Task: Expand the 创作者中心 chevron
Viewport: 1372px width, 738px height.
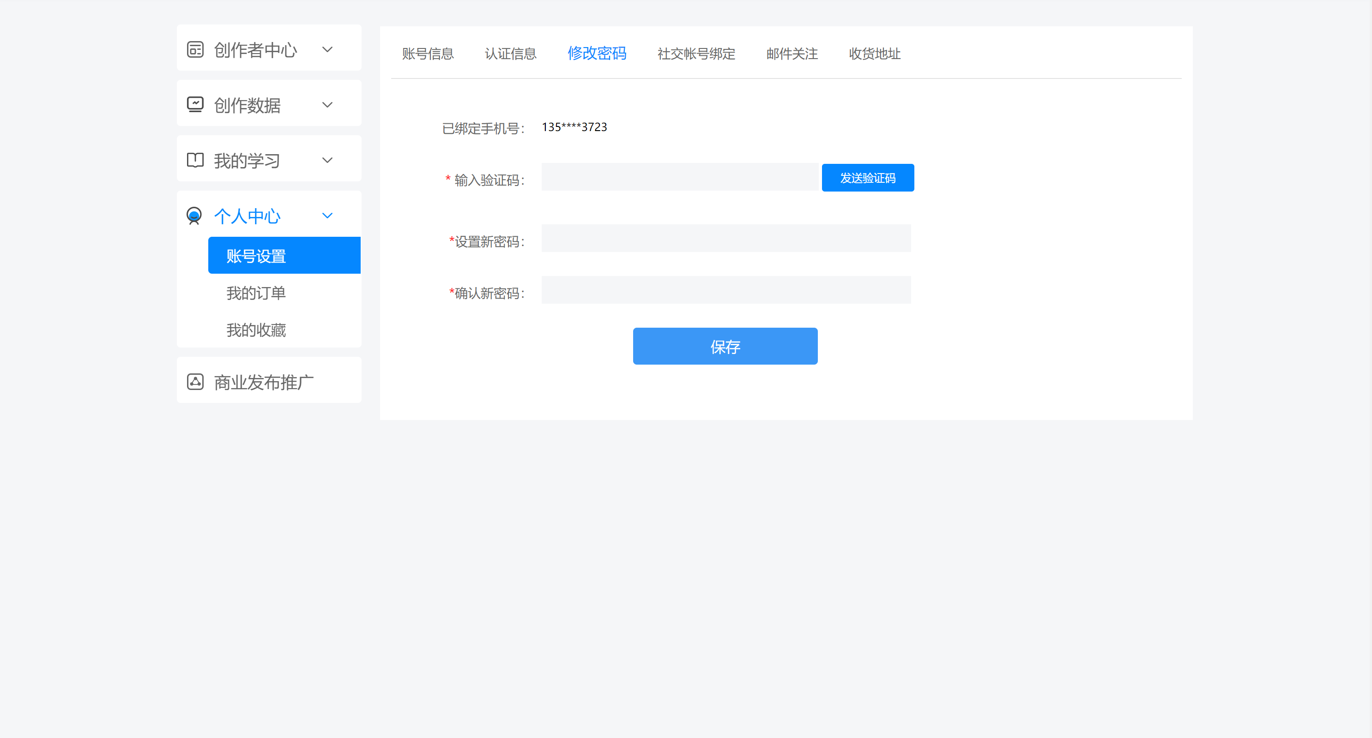Action: [327, 49]
